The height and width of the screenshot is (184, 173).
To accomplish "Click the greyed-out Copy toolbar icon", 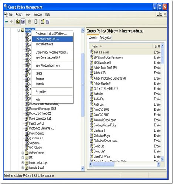I will point(29,22).
